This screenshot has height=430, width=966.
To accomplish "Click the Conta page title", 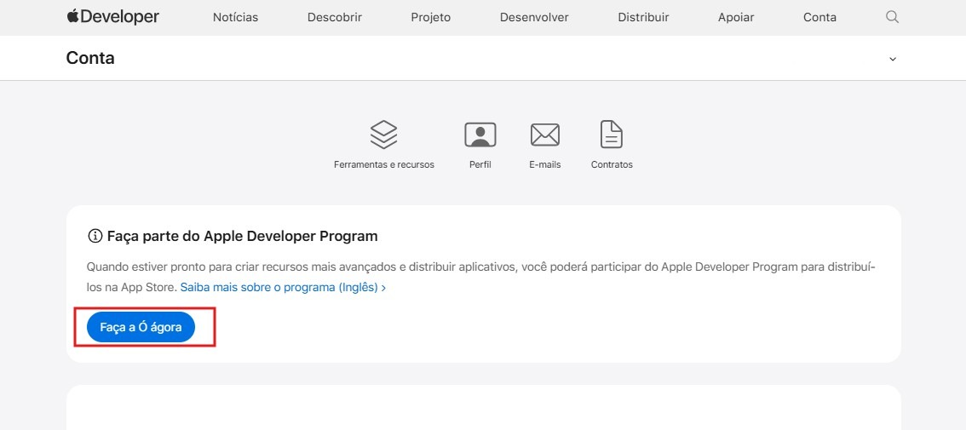I will 90,58.
